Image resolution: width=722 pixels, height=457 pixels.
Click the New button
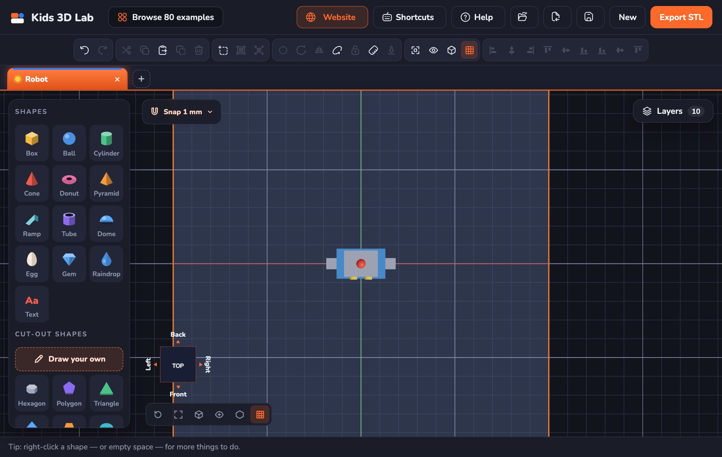(627, 17)
